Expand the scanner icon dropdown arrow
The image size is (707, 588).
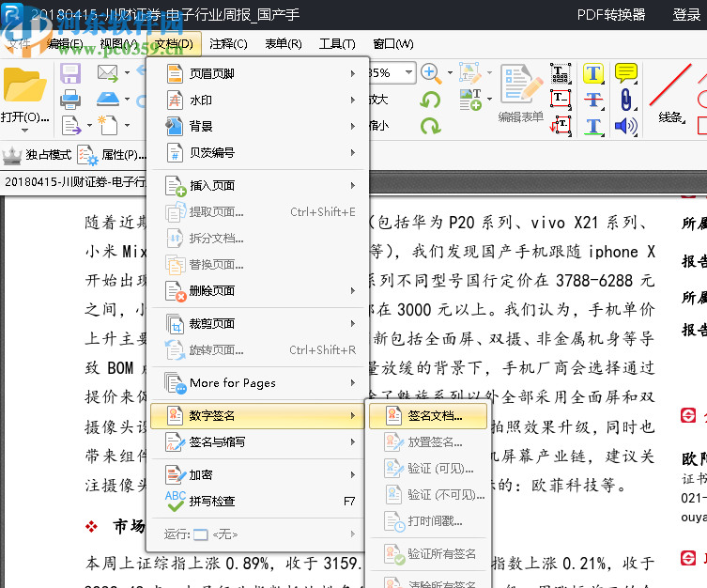point(127,99)
